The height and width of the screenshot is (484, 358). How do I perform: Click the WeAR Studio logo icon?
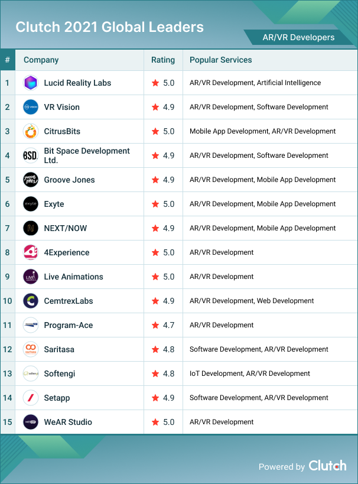point(31,422)
